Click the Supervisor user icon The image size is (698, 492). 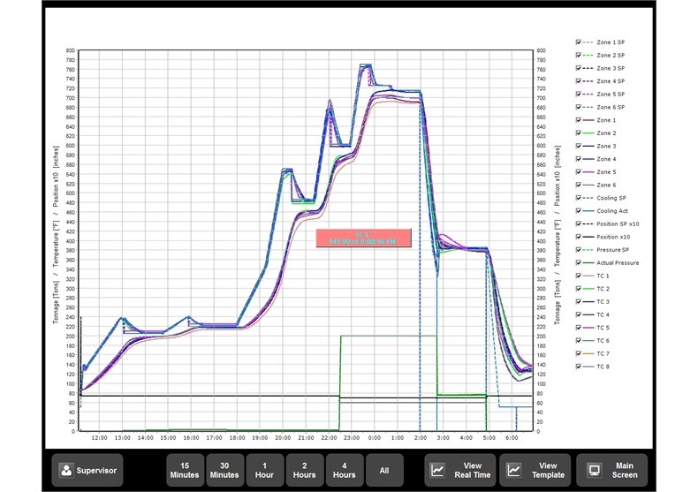(x=64, y=471)
